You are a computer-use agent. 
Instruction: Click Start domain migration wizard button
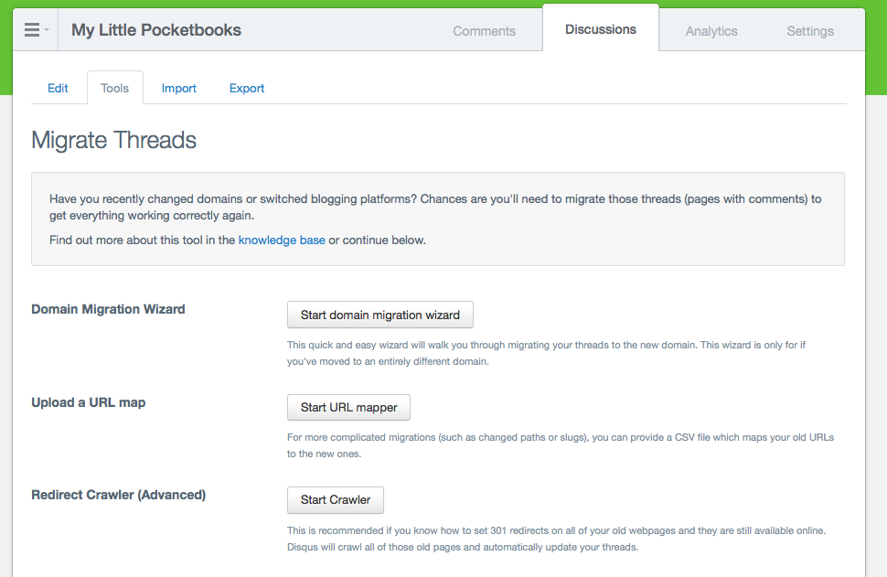tap(380, 315)
